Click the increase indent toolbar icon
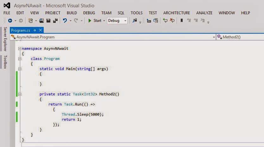 [x=156, y=21]
